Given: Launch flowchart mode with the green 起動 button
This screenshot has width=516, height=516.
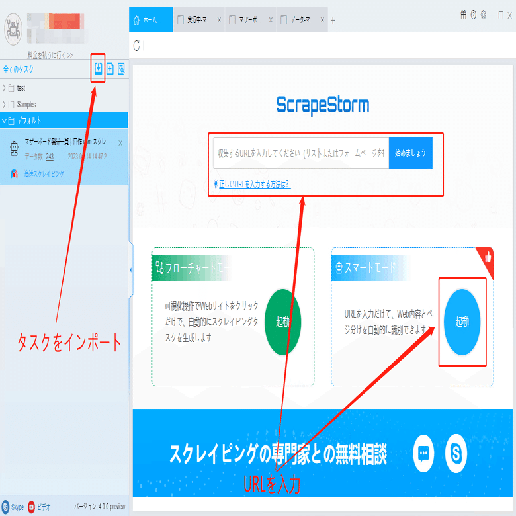Looking at the screenshot, I should click(282, 322).
